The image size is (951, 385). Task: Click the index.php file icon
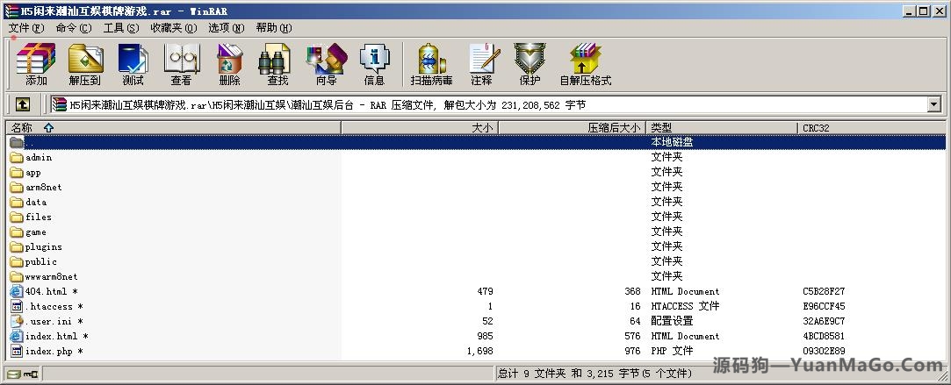tap(17, 351)
